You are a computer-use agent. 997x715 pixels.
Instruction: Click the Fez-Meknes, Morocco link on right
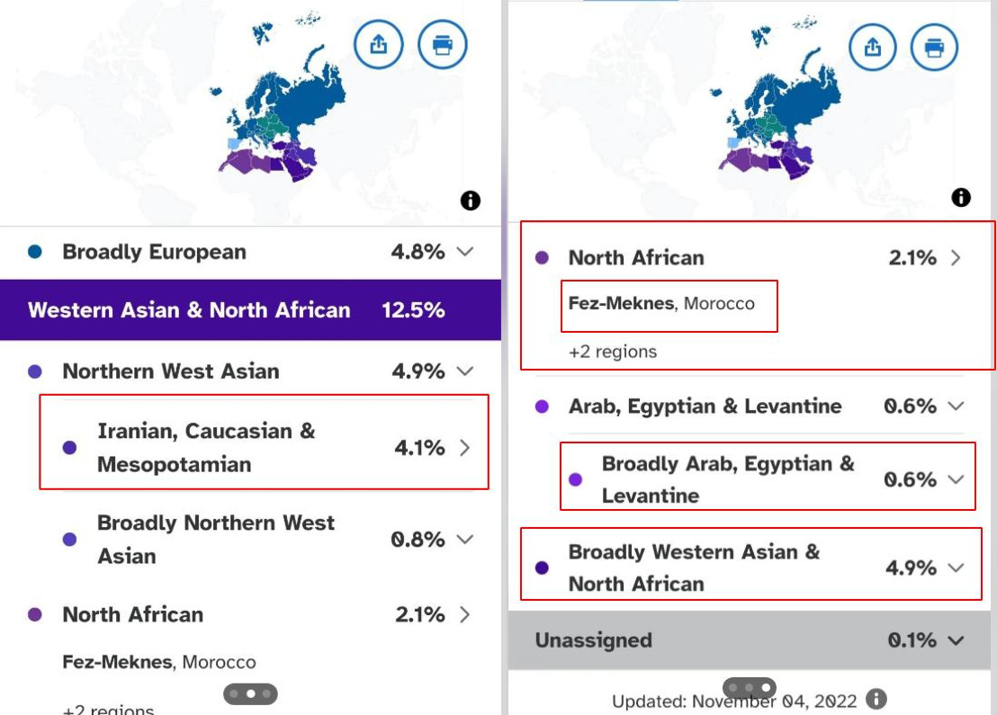[661, 303]
